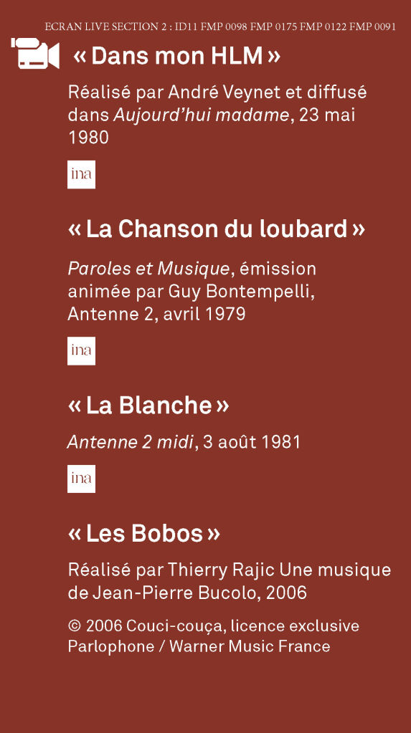The width and height of the screenshot is (411, 733).
Task: Select the « Les Bobos » heading
Action: click(144, 533)
